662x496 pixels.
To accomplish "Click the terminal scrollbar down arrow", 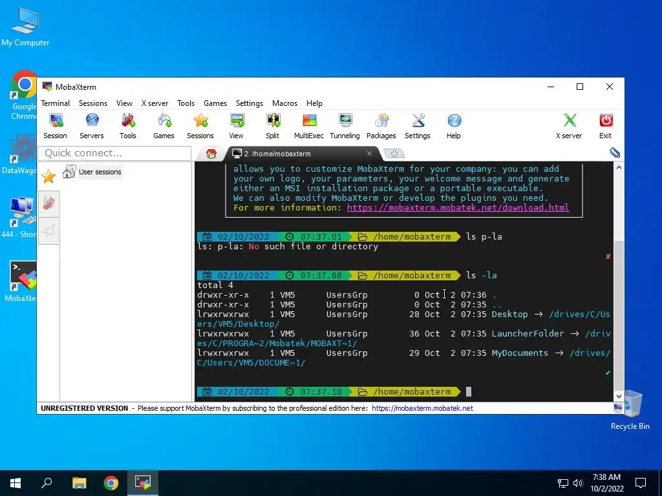I will (619, 396).
